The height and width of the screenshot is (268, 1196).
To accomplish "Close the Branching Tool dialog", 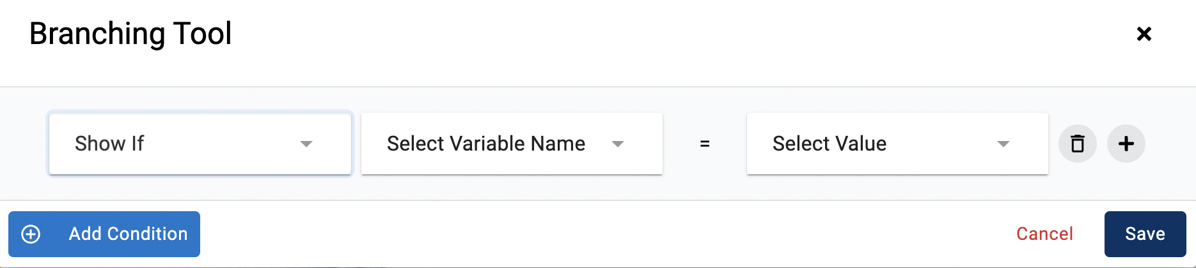I will point(1144,34).
